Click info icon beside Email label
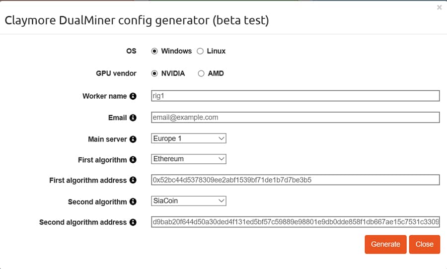 pos(133,118)
